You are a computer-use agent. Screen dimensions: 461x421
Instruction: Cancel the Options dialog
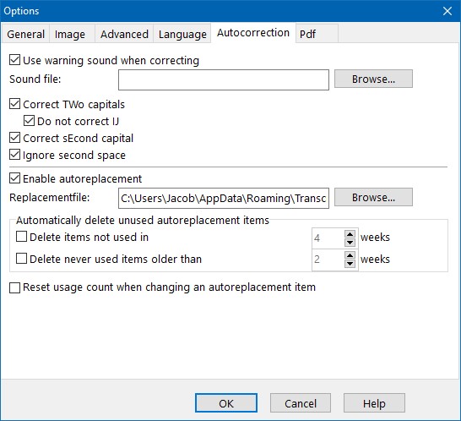click(301, 403)
